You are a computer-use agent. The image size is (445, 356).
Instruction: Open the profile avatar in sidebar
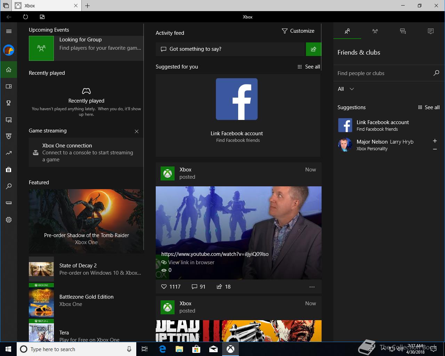[9, 50]
